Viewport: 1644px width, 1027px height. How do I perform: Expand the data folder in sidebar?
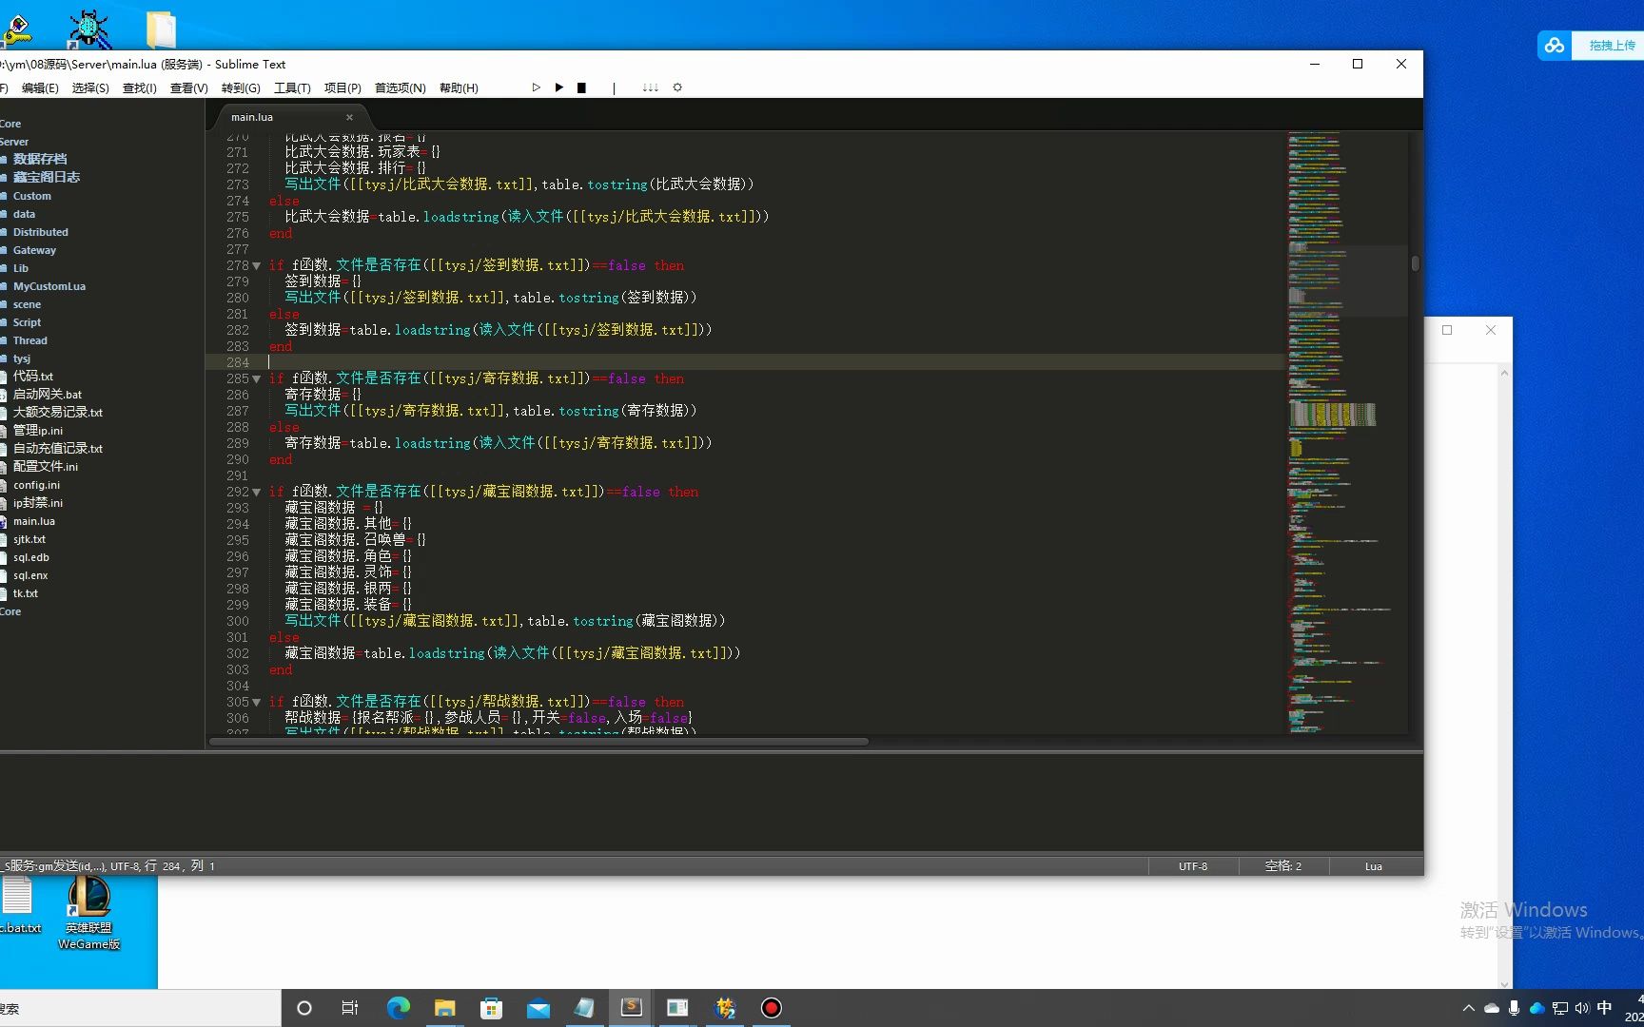tap(24, 214)
